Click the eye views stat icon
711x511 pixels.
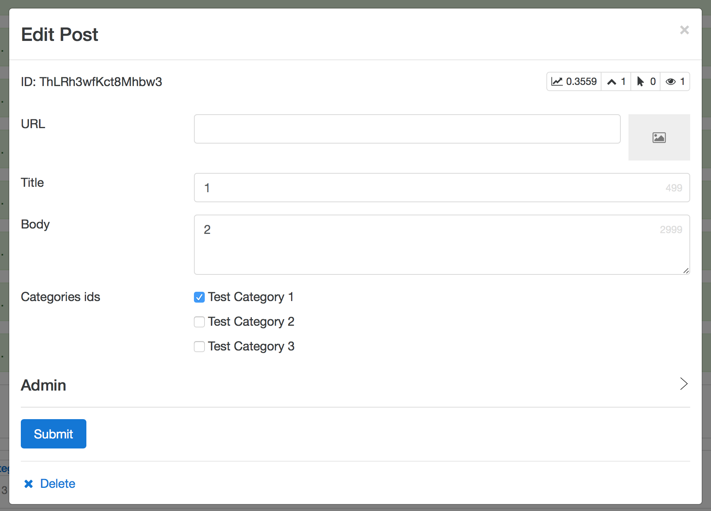tap(671, 81)
